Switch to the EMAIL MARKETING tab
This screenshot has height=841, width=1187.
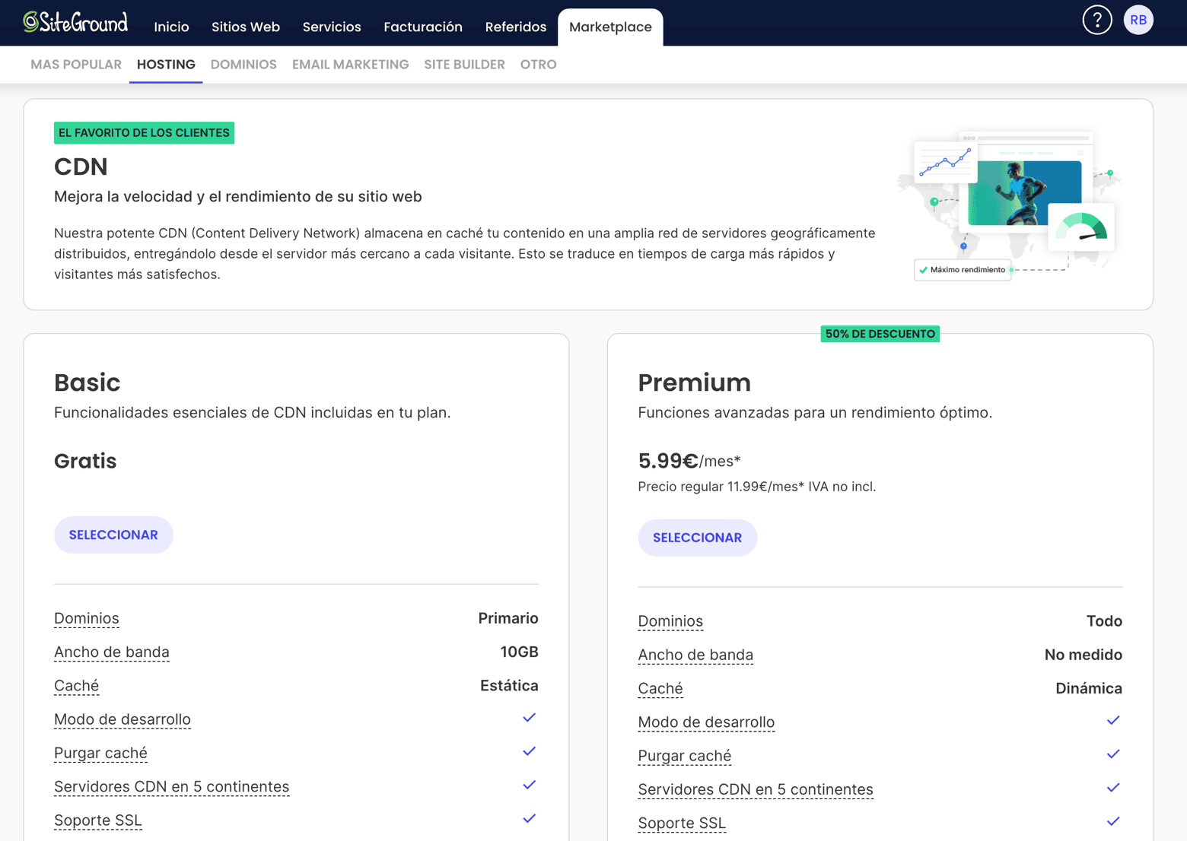point(350,65)
